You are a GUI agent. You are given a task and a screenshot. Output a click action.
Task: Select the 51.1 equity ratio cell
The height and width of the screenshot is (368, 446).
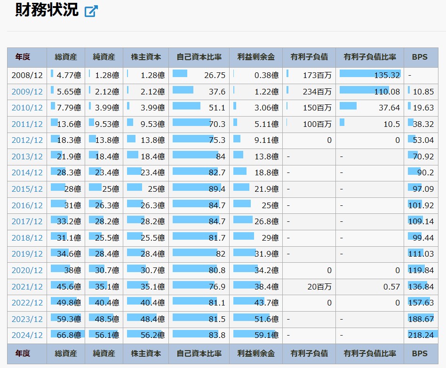click(199, 108)
